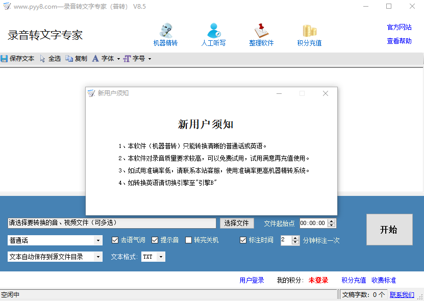This screenshot has height=301, width=424.
Task: Open the 收费标准 link
Action: 384,280
